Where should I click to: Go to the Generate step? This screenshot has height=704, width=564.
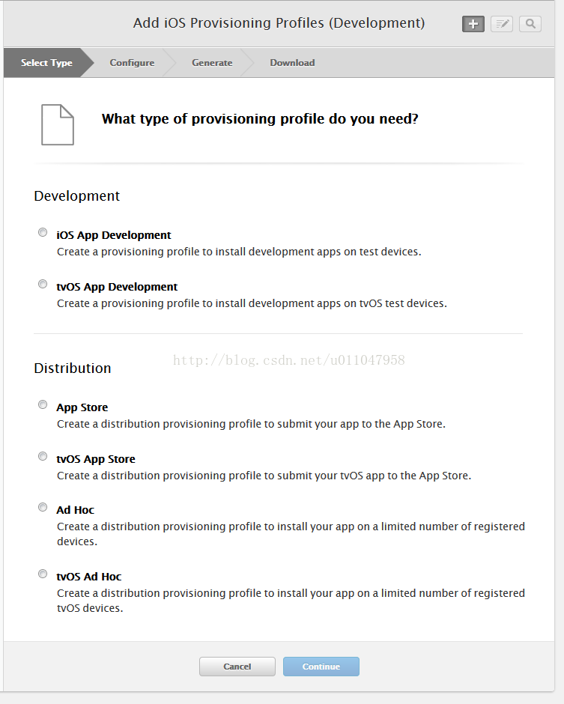pos(212,63)
